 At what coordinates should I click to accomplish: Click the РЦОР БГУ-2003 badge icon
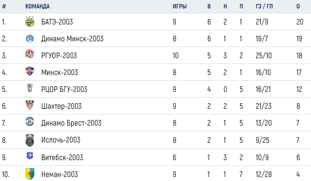(30, 88)
